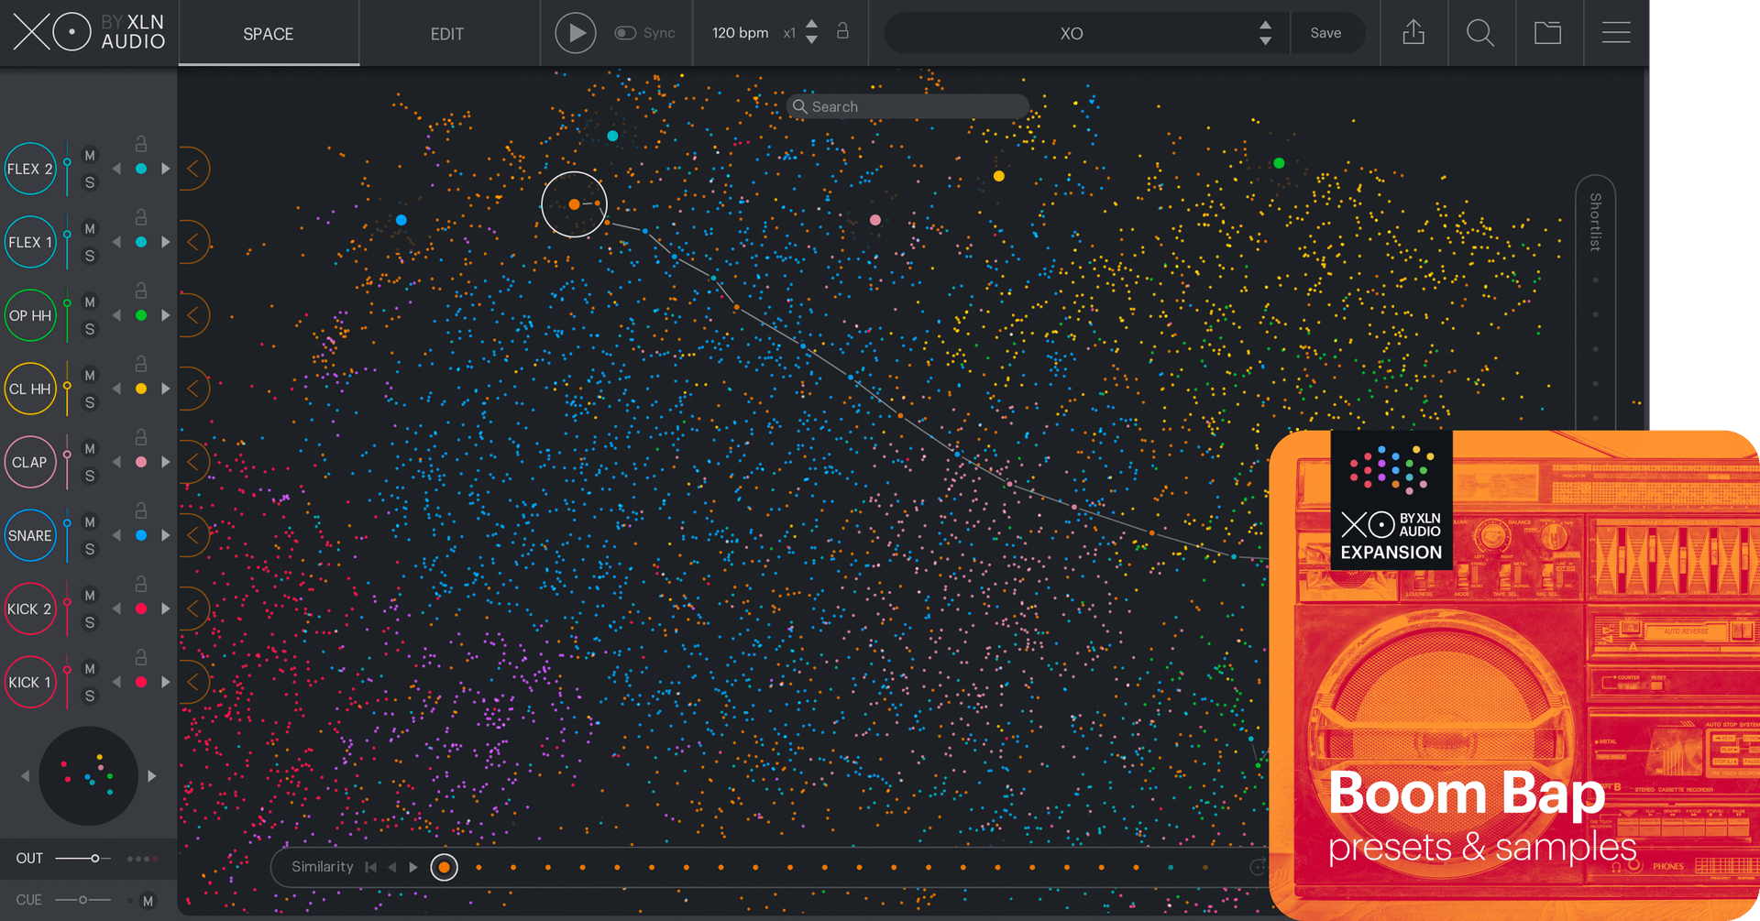This screenshot has width=1760, height=921.
Task: Select the CLAP channel pad
Action: point(30,462)
